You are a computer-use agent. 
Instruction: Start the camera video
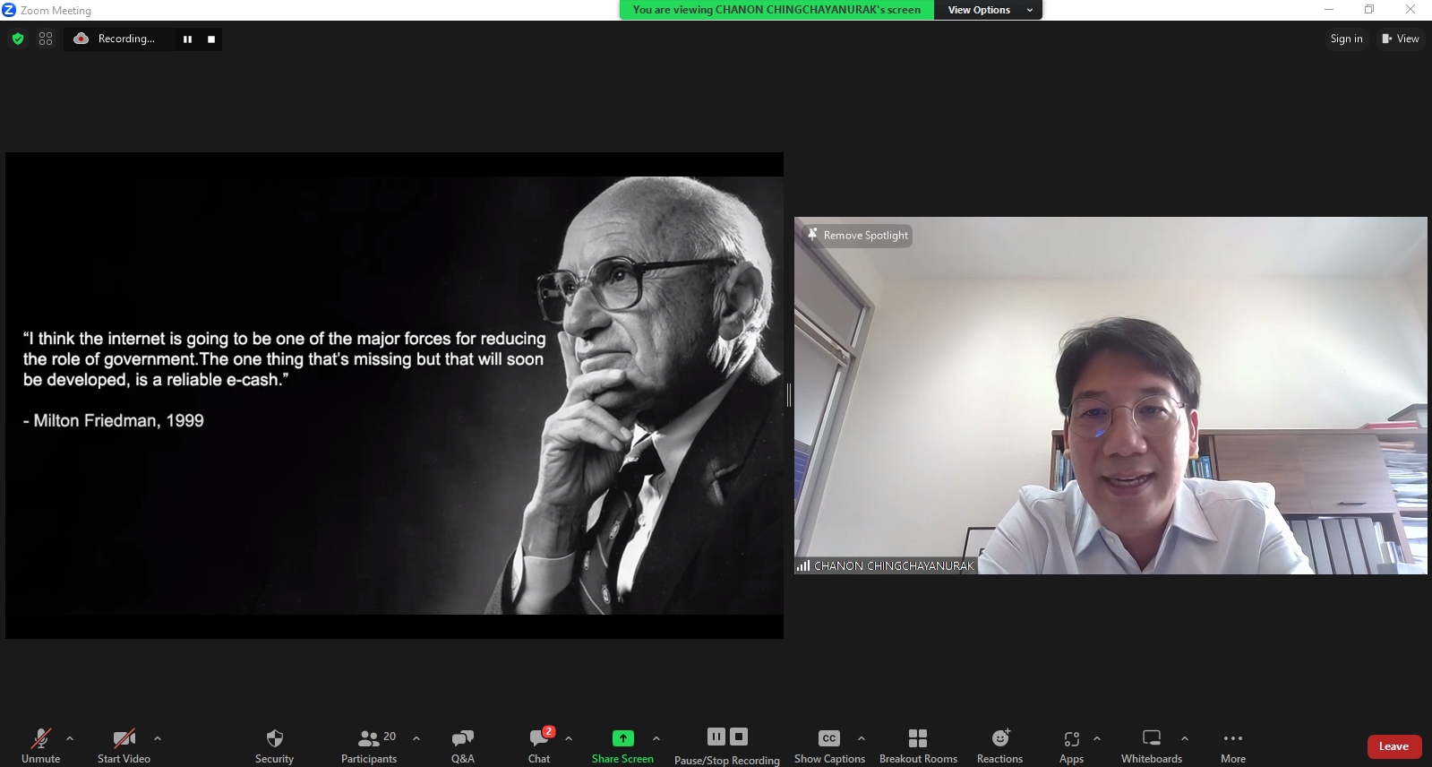[124, 745]
